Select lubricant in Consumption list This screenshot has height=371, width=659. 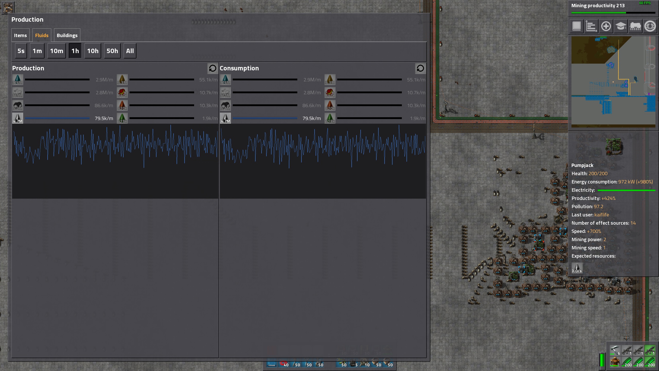pos(330,118)
